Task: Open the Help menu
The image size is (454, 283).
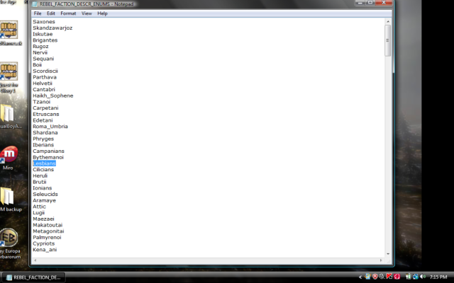Action: coord(102,13)
